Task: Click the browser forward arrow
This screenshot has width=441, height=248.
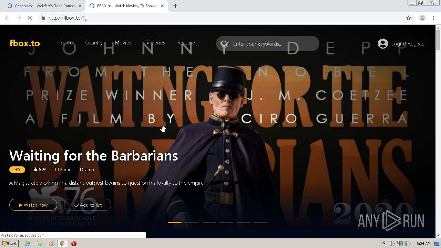Action: (x=19, y=18)
